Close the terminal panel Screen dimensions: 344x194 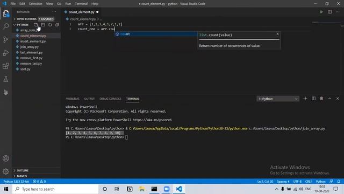click(338, 99)
